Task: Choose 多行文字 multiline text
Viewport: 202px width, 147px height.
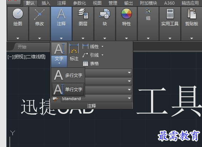Action: click(68, 75)
